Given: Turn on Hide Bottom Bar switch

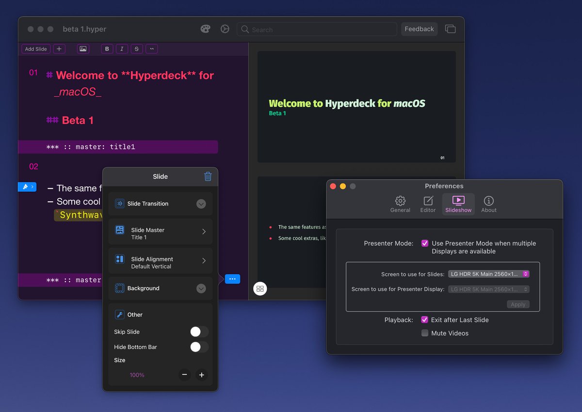Looking at the screenshot, I should tap(199, 347).
